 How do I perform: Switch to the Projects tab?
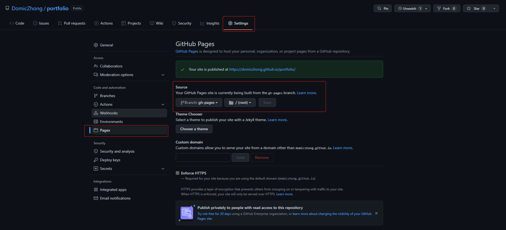click(131, 23)
